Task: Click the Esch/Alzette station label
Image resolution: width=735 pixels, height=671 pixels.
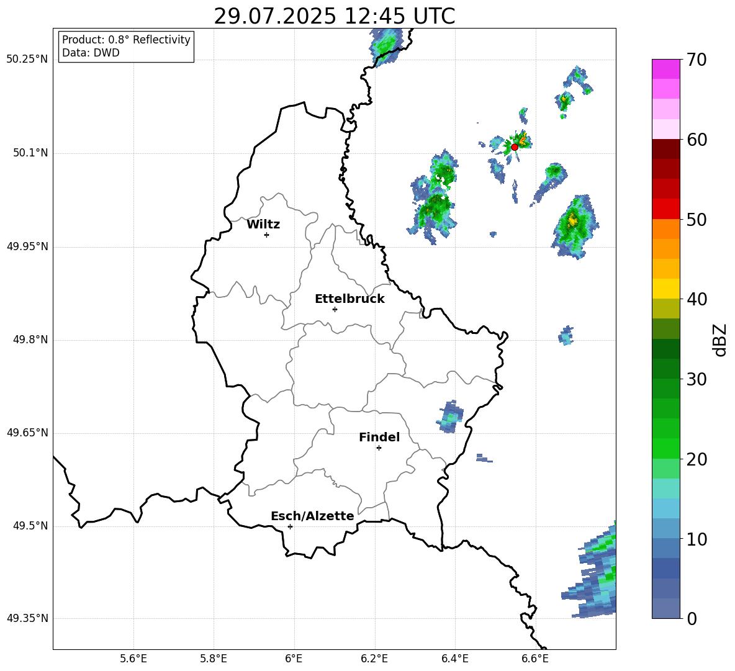Action: coord(312,516)
